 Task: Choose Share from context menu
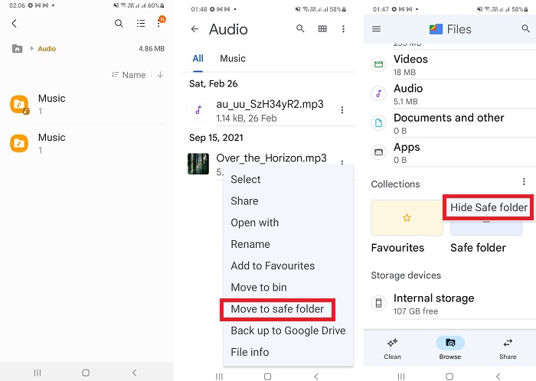[244, 200]
